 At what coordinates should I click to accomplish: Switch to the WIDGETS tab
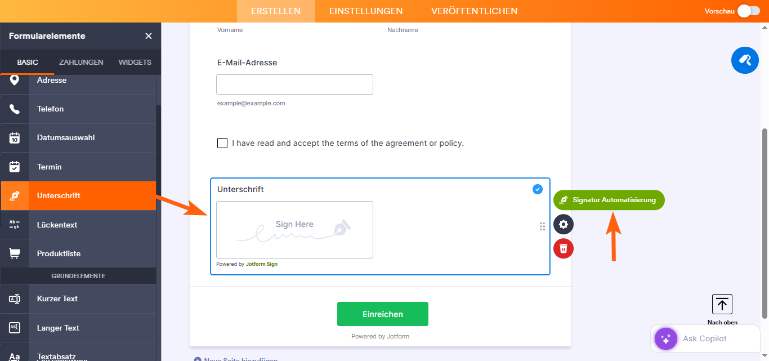[x=135, y=63]
